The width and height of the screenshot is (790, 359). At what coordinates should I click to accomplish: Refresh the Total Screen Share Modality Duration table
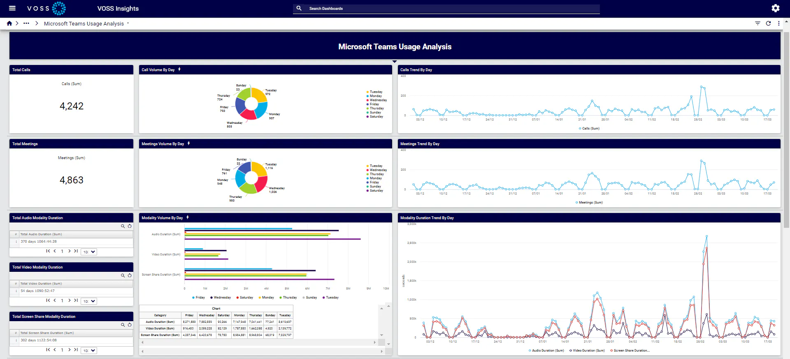pos(130,325)
